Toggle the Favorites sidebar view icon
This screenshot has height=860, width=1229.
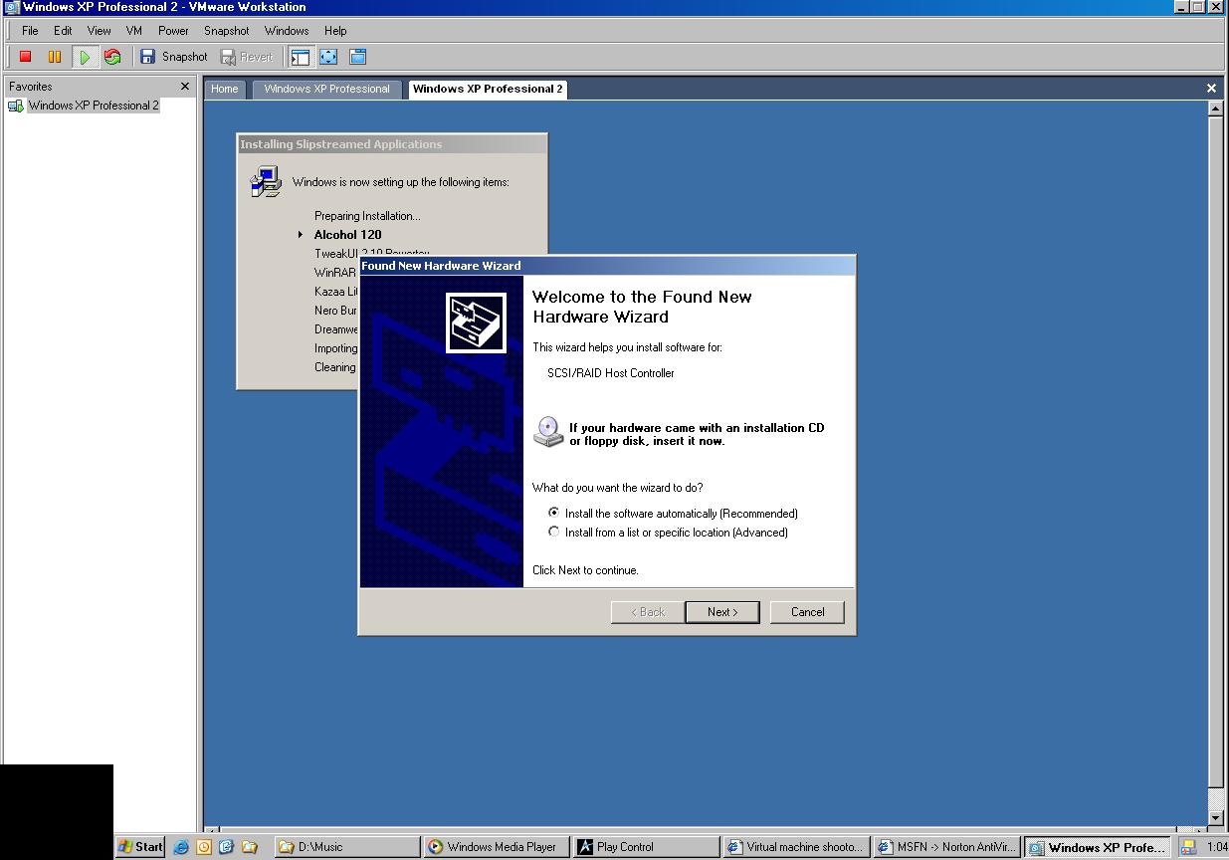coord(300,57)
